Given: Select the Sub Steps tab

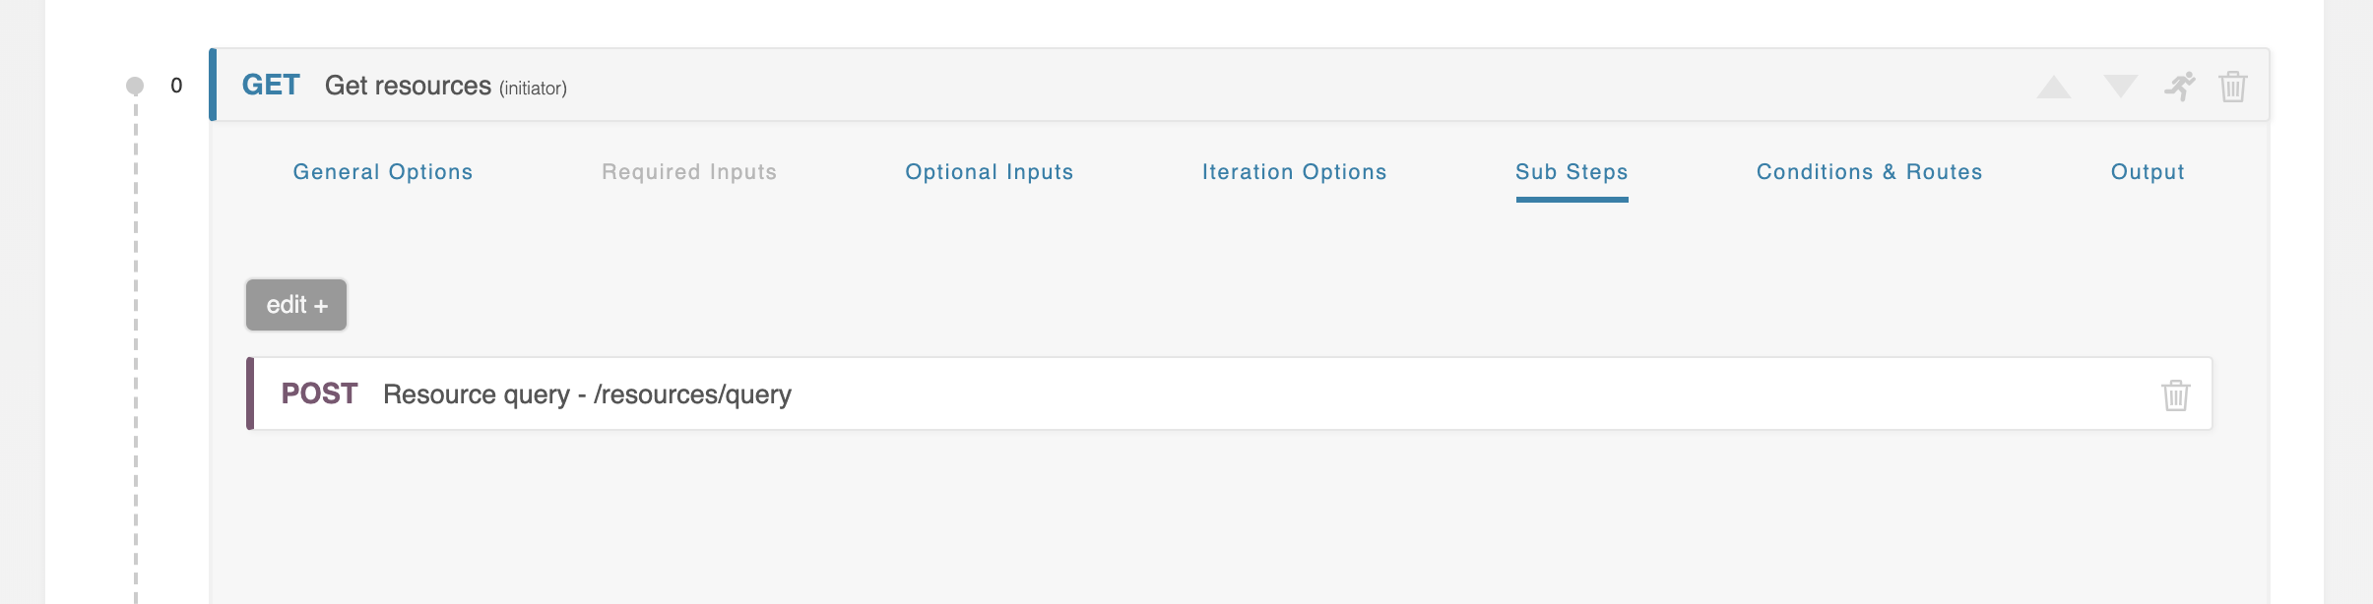Looking at the screenshot, I should (1571, 172).
